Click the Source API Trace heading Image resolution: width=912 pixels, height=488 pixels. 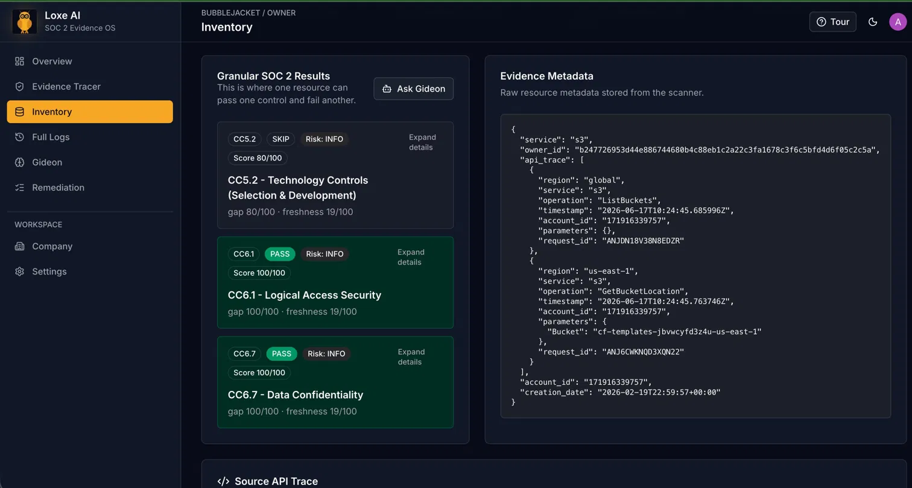[x=276, y=481]
